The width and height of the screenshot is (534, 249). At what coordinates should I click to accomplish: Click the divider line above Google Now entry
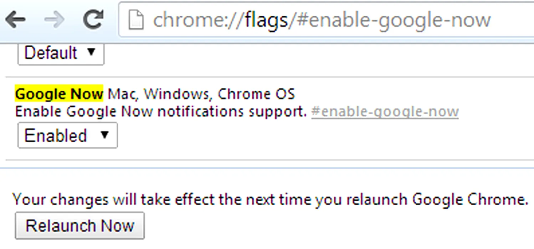(269, 77)
